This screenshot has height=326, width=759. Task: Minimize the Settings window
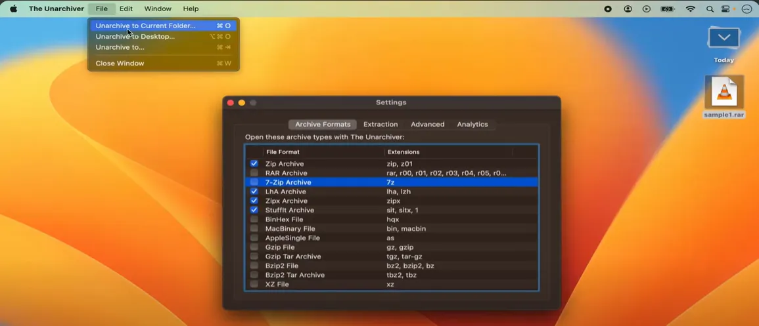coord(242,103)
